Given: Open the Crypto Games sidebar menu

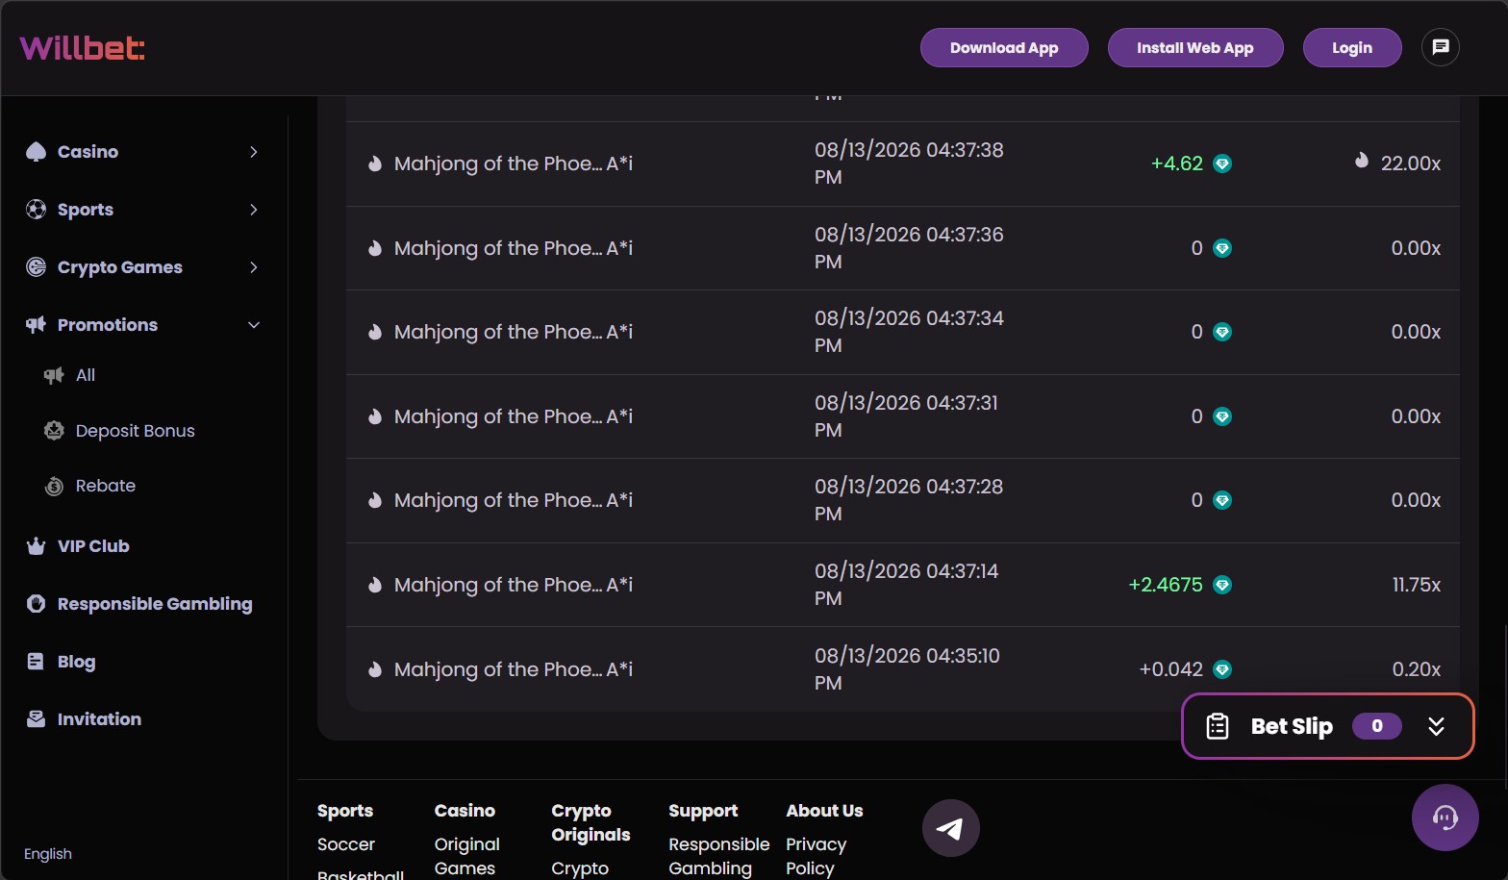Looking at the screenshot, I should [144, 267].
